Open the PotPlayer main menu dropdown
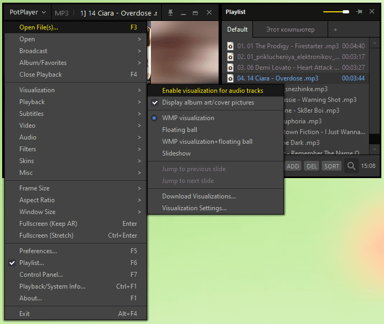The height and width of the screenshot is (324, 384). click(x=27, y=12)
